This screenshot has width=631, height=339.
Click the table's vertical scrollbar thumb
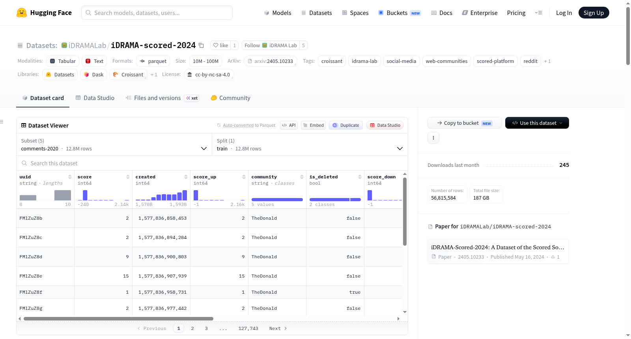pyautogui.click(x=405, y=211)
